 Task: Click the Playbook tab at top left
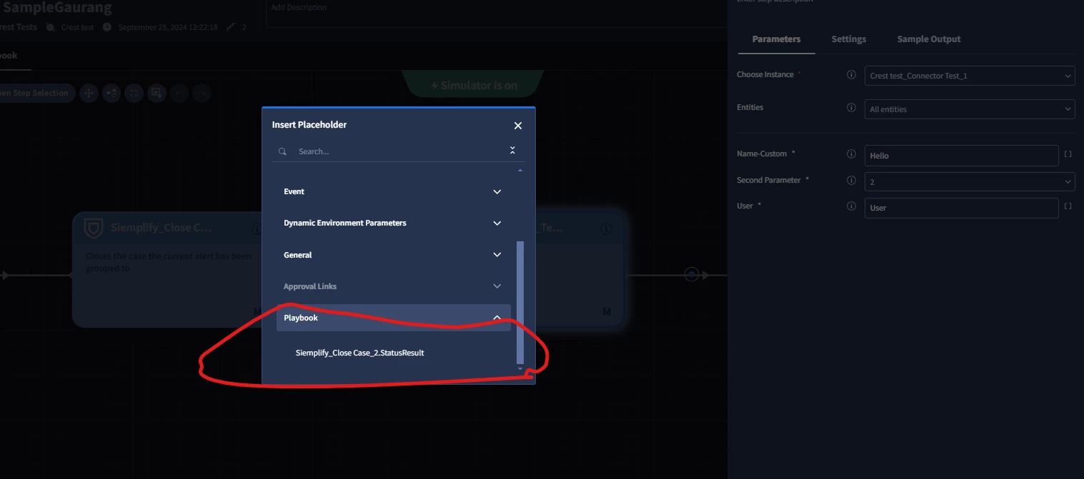tap(9, 56)
